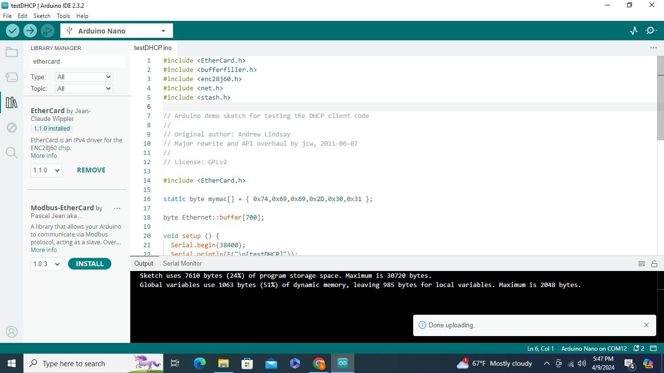Image resolution: width=664 pixels, height=373 pixels.
Task: Toggle the Library Manager books icon
Action: coord(12,102)
